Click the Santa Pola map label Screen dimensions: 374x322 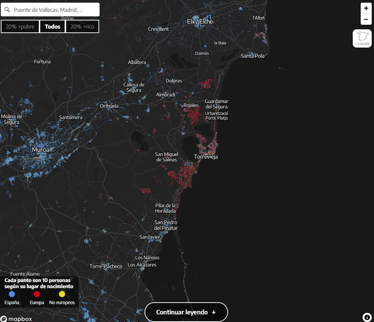(x=253, y=56)
